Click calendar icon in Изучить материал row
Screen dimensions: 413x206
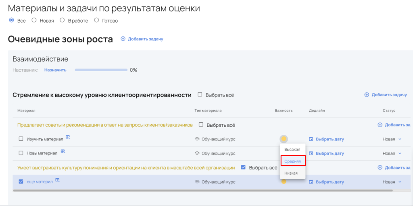[311, 139]
